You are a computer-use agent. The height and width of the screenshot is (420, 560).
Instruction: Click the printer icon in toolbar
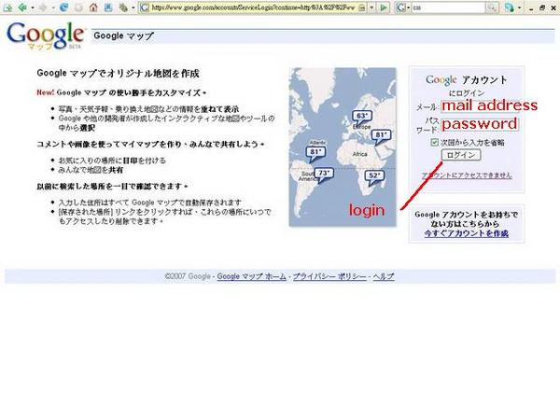pyautogui.click(x=123, y=7)
